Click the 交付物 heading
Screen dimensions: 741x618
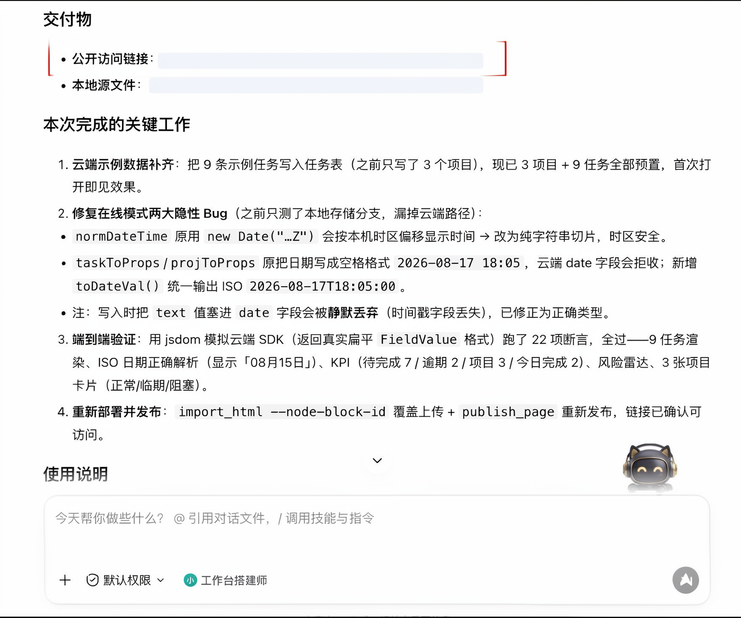(x=67, y=20)
